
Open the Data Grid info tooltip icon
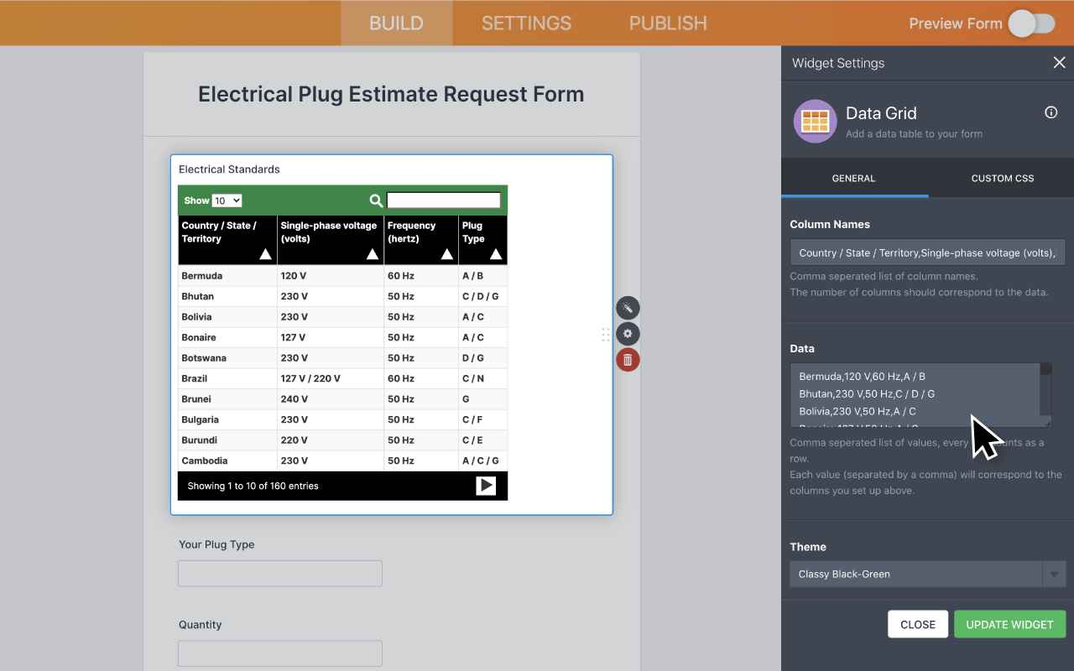1051,112
